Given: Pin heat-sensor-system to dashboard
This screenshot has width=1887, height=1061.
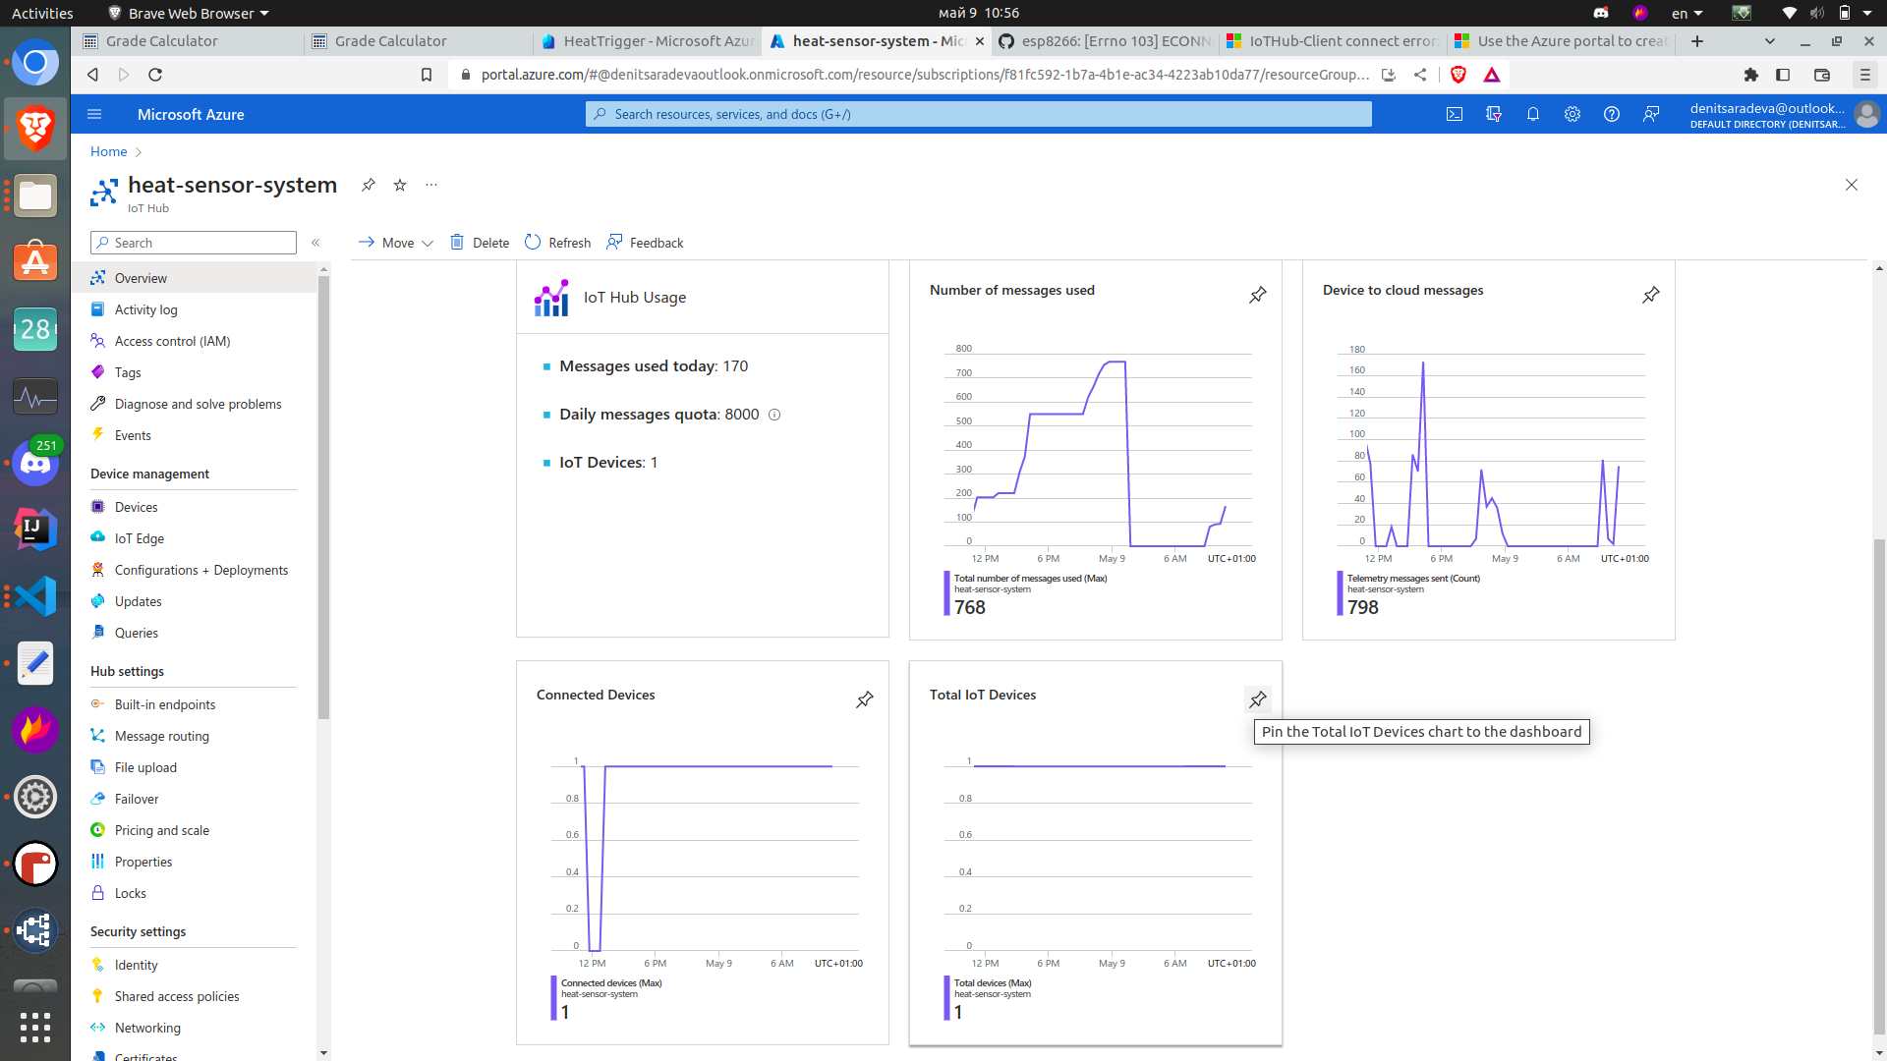Looking at the screenshot, I should 369,185.
